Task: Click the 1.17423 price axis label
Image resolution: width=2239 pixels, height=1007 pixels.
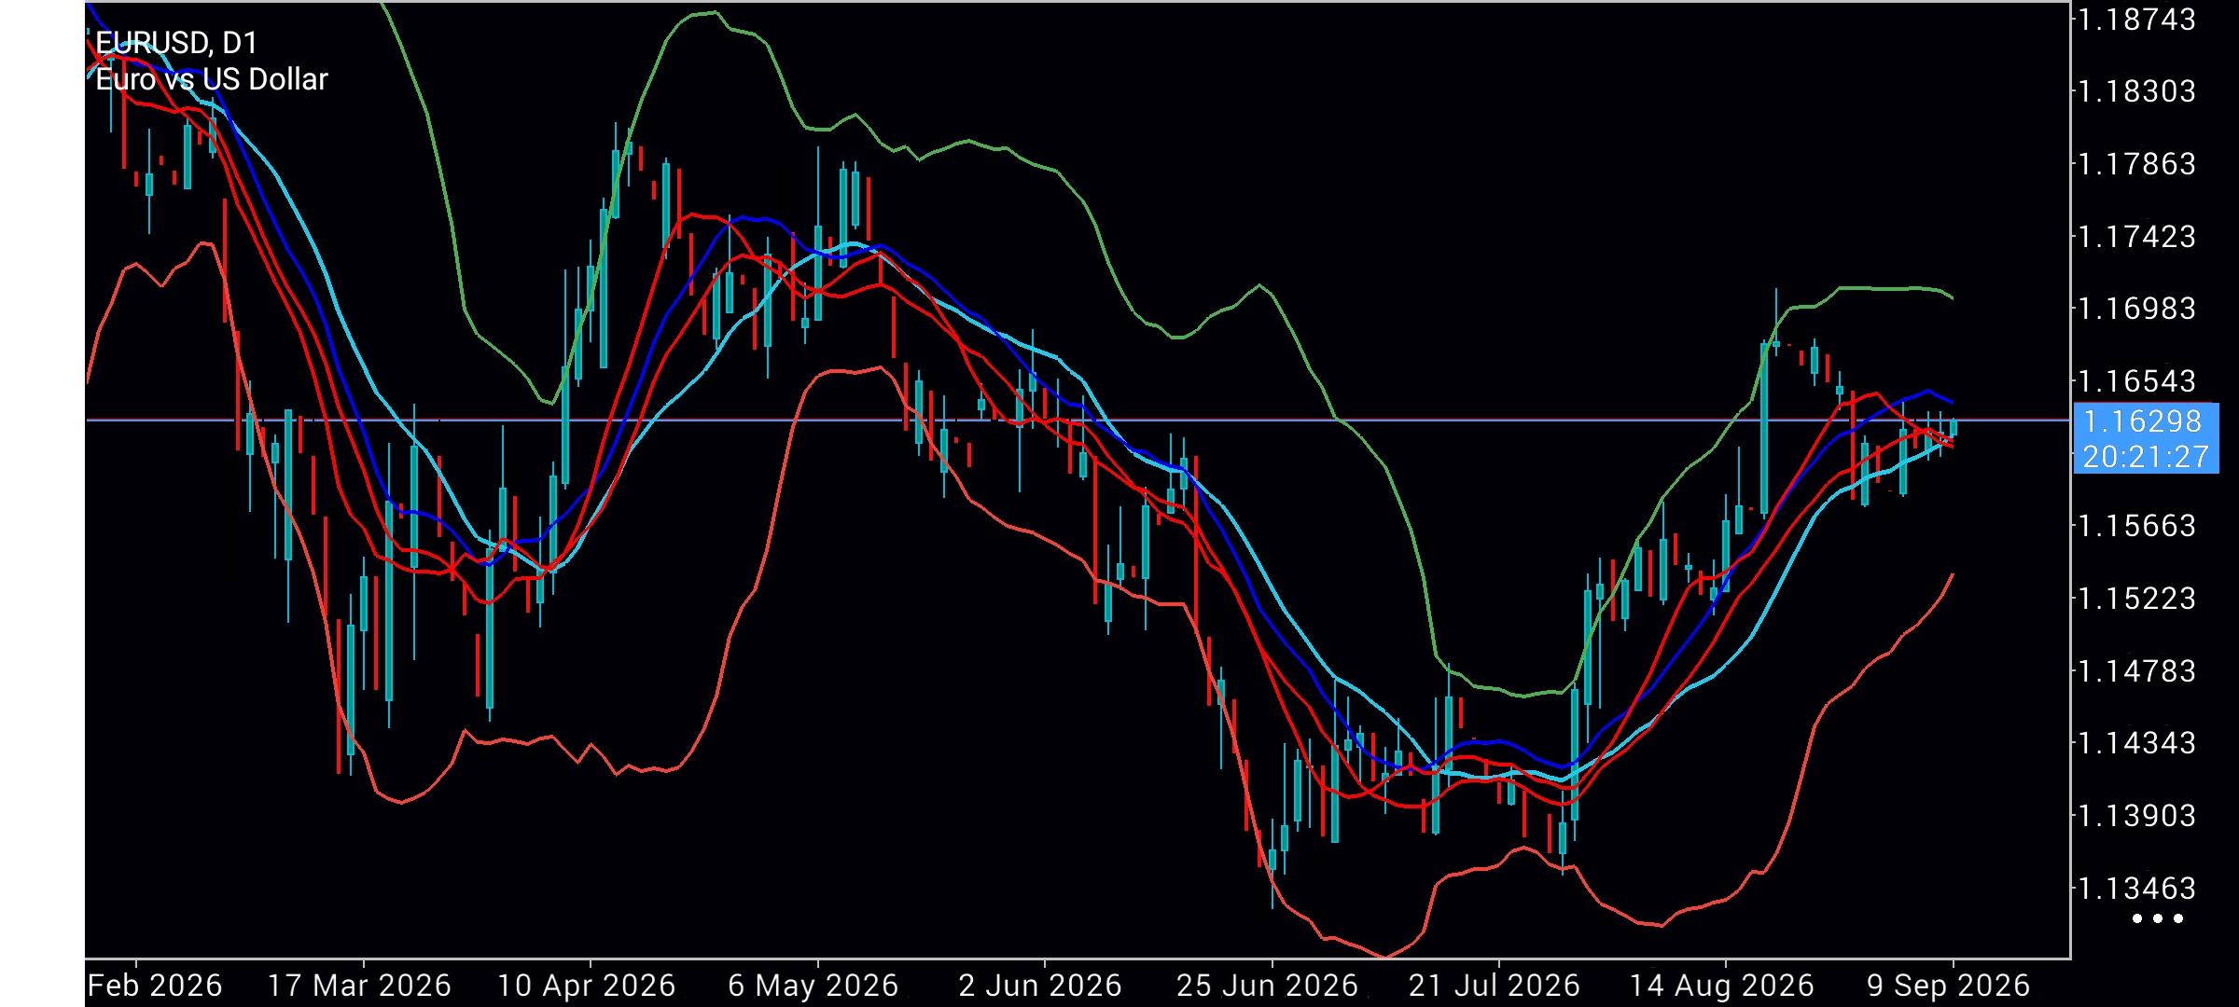Action: pos(2136,237)
